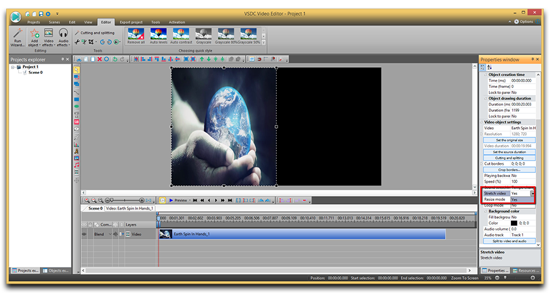Collapse the Video object settings section
The width and height of the screenshot is (550, 300).
(x=482, y=122)
